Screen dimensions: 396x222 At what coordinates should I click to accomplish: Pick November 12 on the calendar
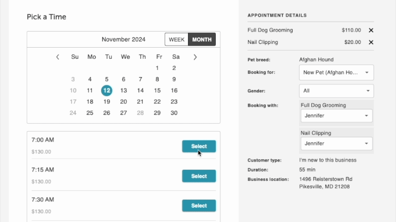[x=107, y=90]
